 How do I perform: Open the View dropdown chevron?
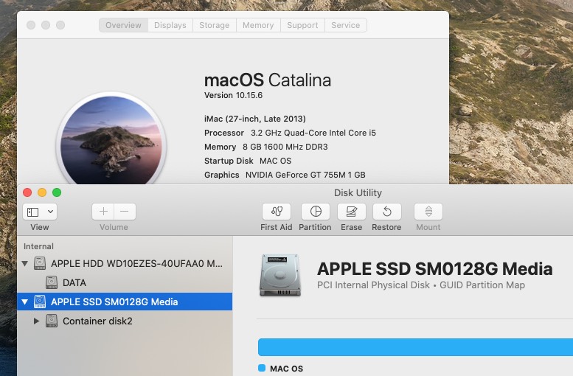click(x=50, y=212)
